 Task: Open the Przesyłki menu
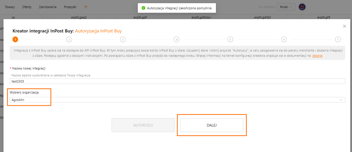pyautogui.click(x=70, y=7)
